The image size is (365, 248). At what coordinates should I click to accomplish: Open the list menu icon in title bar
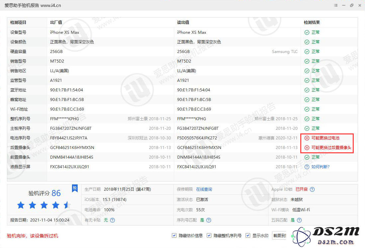tap(336, 5)
